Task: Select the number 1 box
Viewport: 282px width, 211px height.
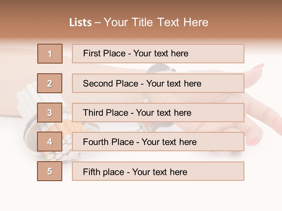Action: 50,54
